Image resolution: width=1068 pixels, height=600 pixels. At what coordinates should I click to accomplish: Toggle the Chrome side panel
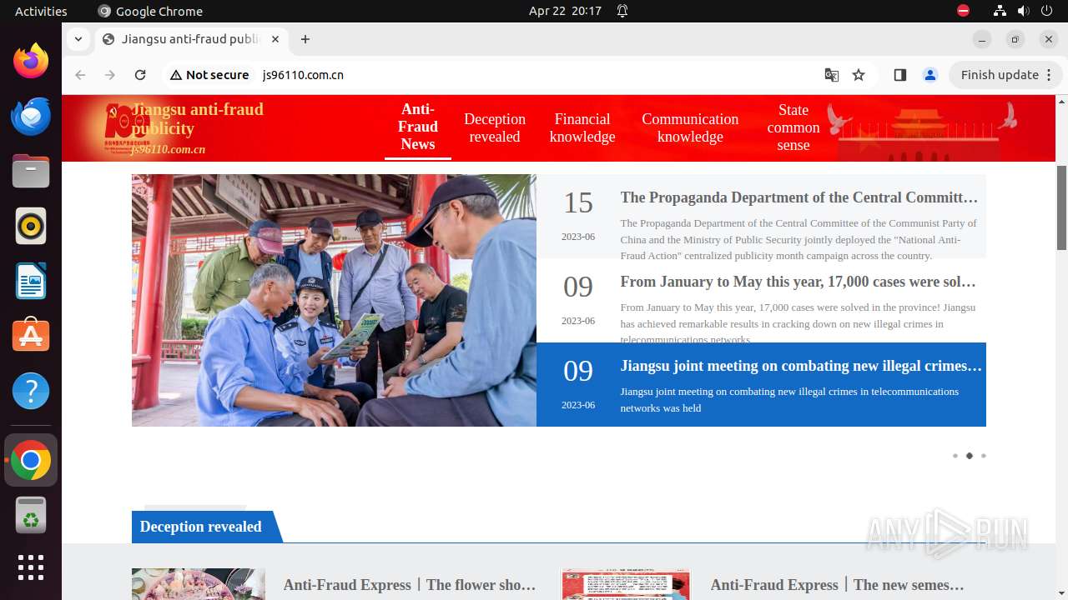click(899, 75)
